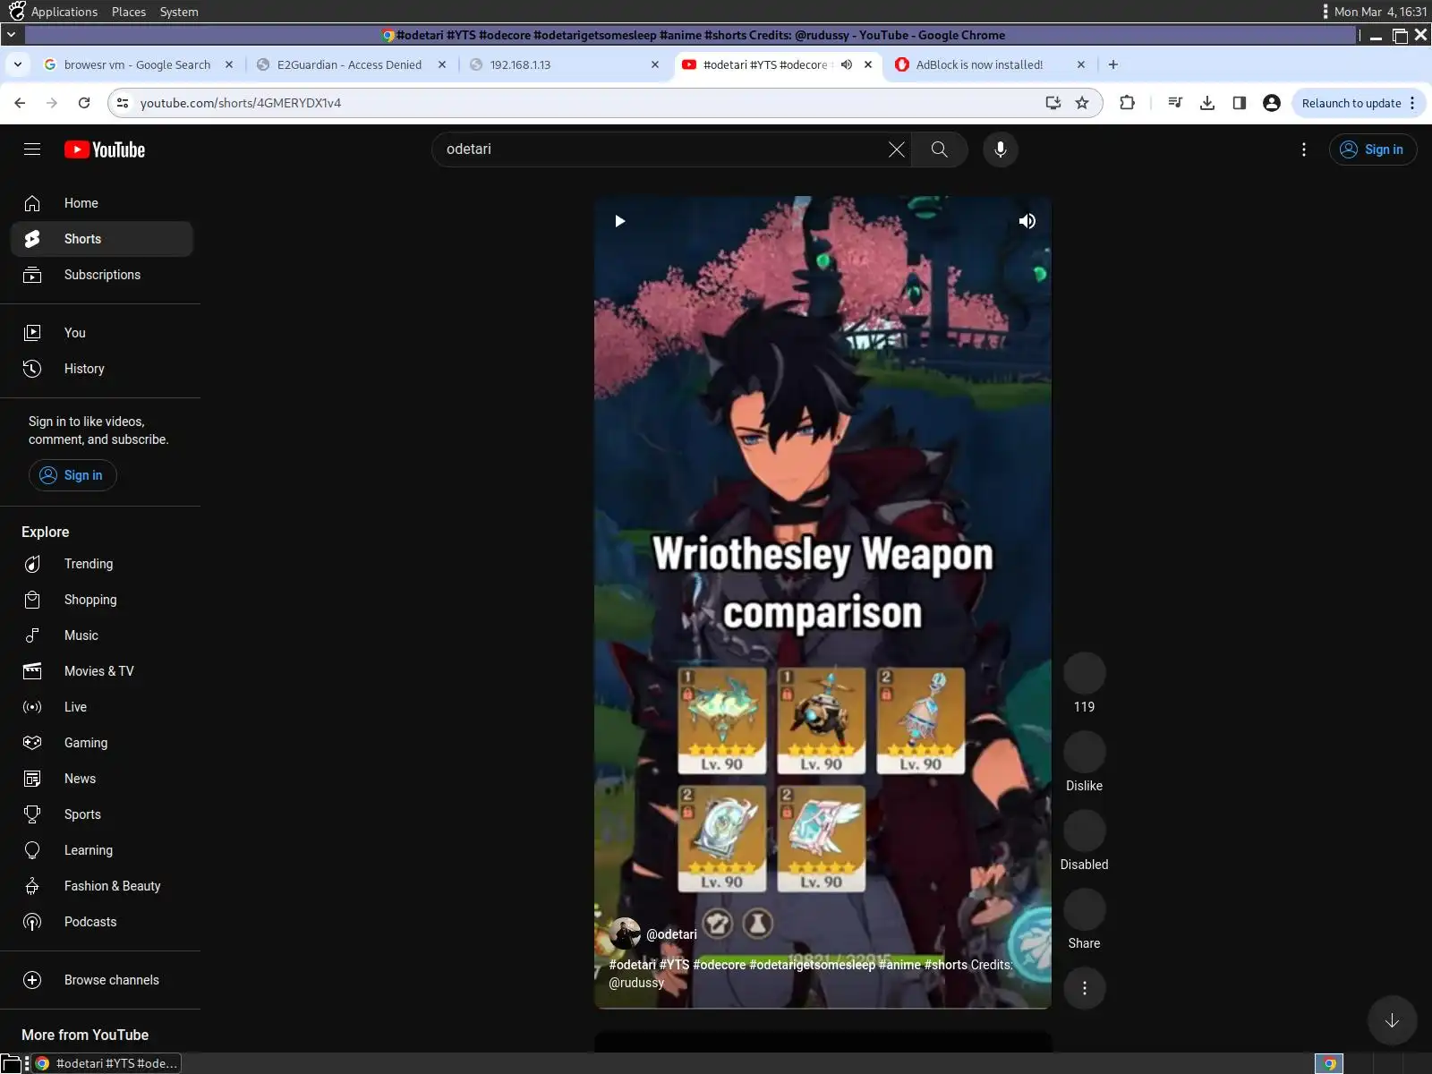This screenshot has height=1074, width=1432.
Task: Select Shorts in the sidebar
Action: tap(102, 239)
